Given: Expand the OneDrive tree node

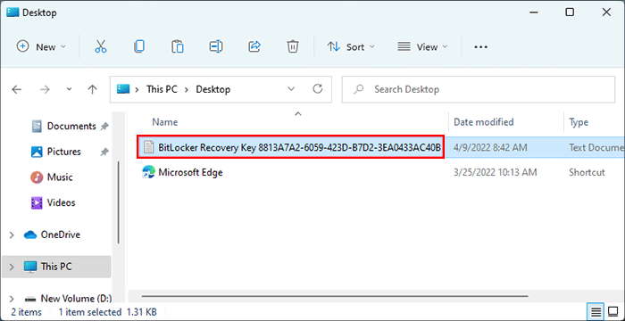Looking at the screenshot, I should point(12,235).
